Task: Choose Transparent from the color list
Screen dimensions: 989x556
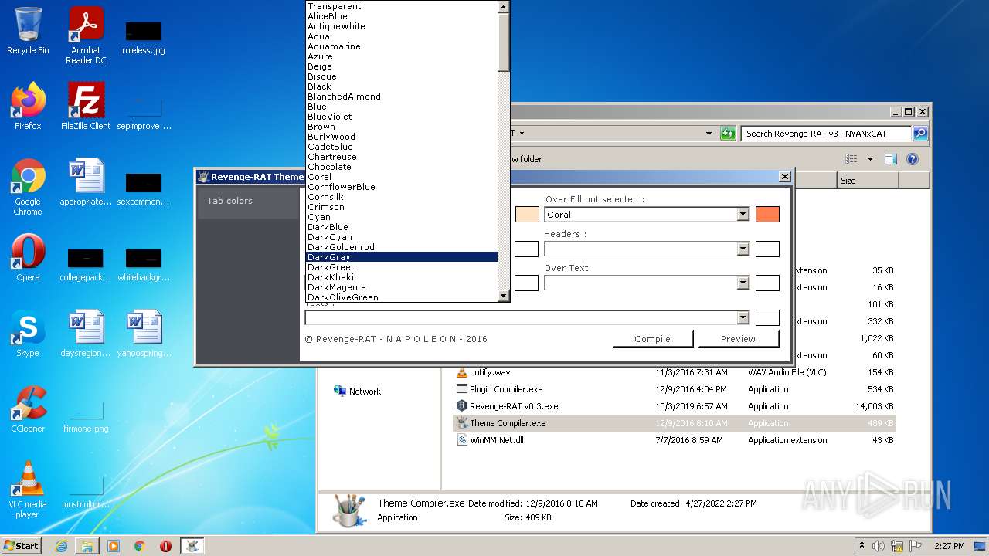Action: [402, 6]
